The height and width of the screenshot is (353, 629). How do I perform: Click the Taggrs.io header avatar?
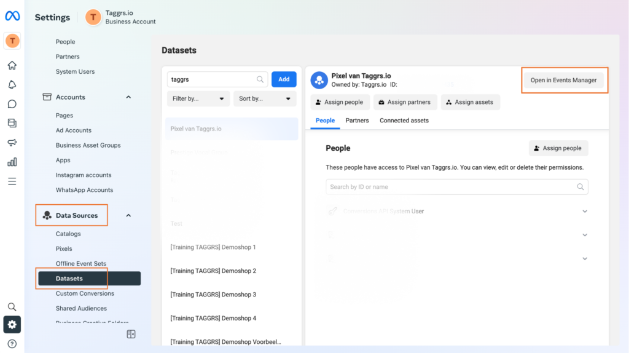tap(93, 17)
